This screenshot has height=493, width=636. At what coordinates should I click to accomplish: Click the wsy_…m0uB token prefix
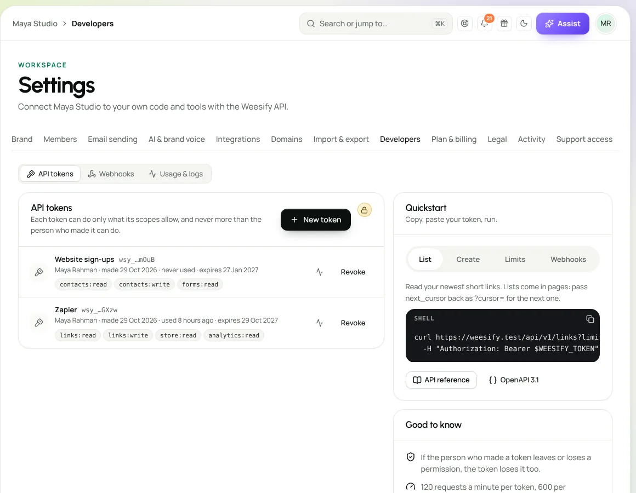click(x=137, y=260)
